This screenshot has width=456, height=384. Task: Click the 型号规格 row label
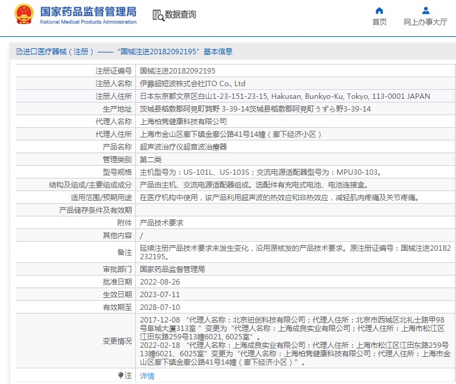(x=118, y=172)
